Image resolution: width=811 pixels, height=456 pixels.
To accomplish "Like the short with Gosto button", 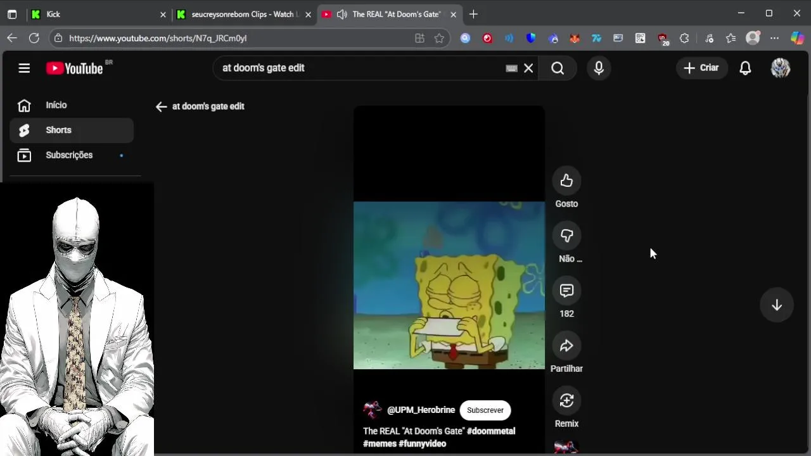I will (566, 180).
